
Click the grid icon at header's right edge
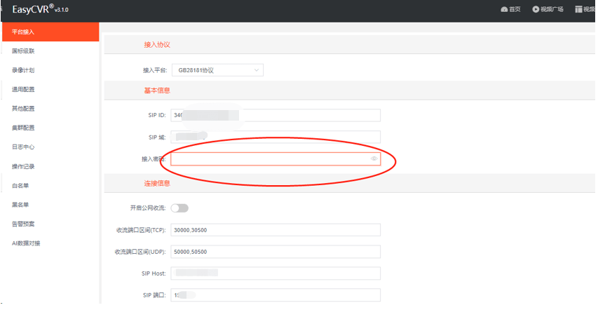tap(578, 9)
